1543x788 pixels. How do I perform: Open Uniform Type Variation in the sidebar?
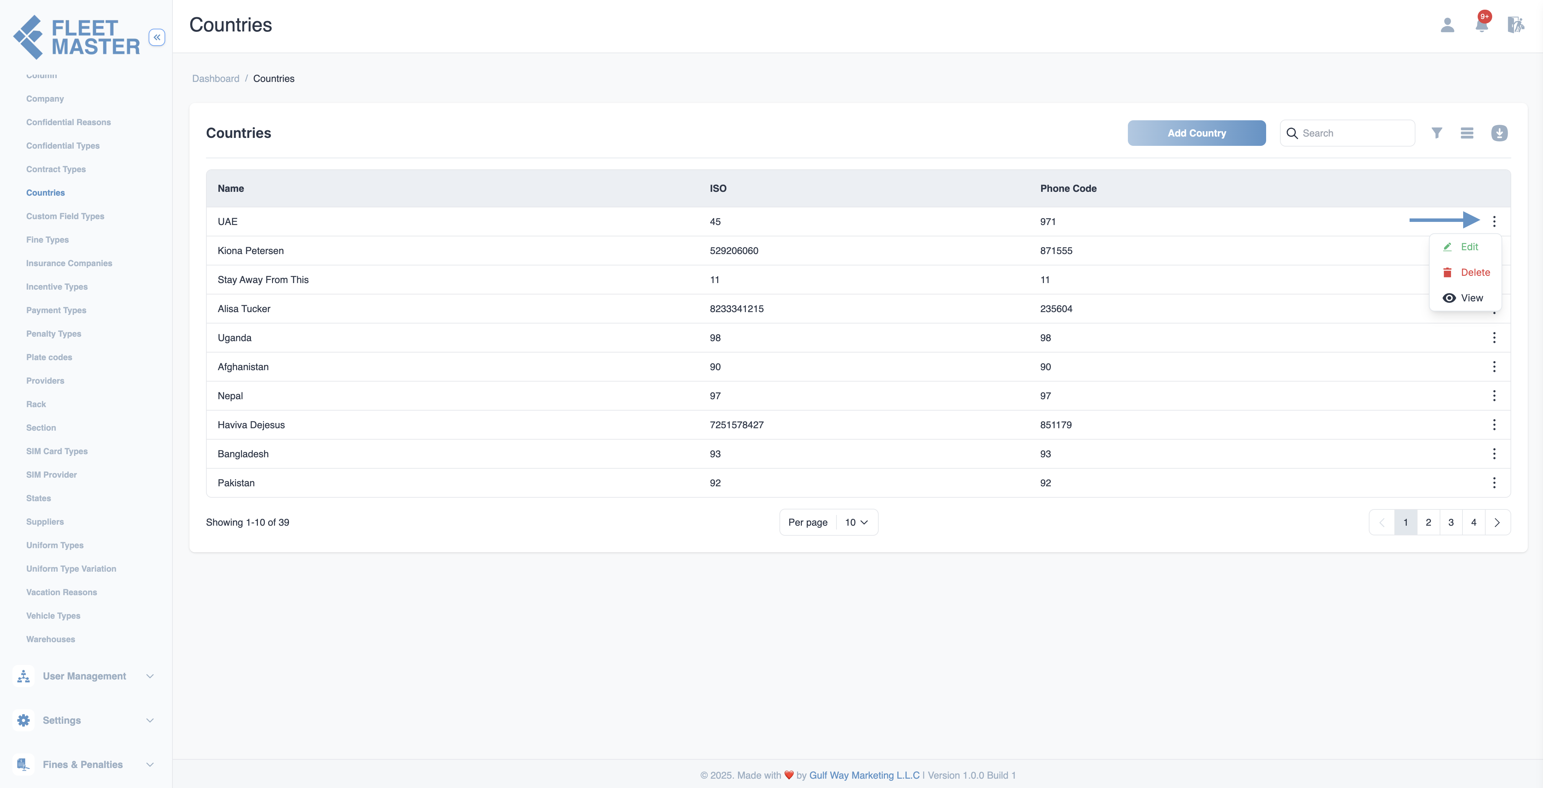[71, 569]
